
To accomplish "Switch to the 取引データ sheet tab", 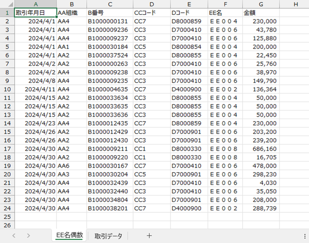I will pos(108,236).
